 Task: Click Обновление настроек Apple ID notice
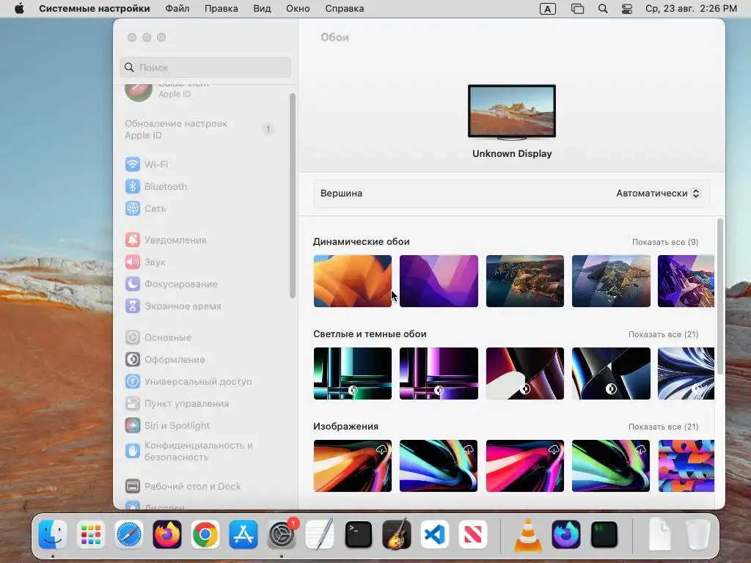pyautogui.click(x=199, y=129)
